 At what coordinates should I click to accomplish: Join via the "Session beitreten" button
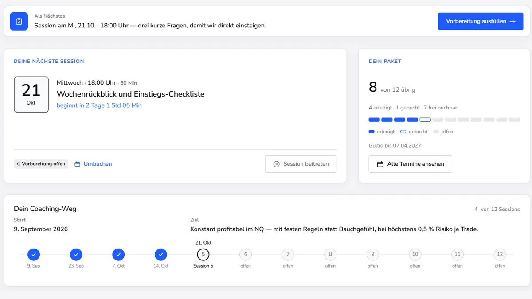[x=301, y=164]
